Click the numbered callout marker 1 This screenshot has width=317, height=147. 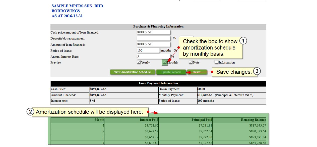(x=243, y=41)
